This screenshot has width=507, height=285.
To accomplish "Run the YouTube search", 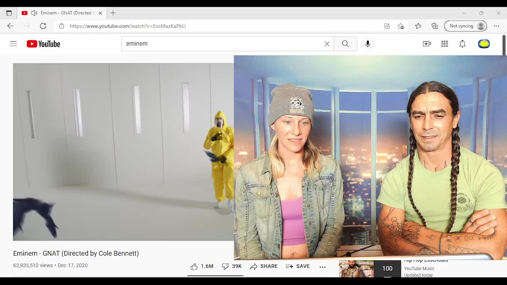I will tap(345, 44).
